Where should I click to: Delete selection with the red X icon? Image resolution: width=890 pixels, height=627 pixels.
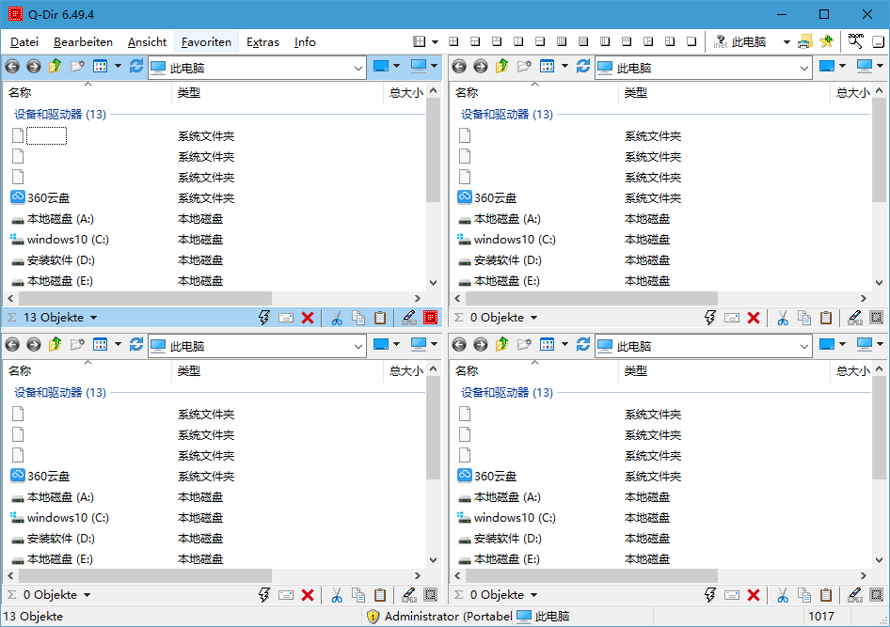pyautogui.click(x=309, y=318)
